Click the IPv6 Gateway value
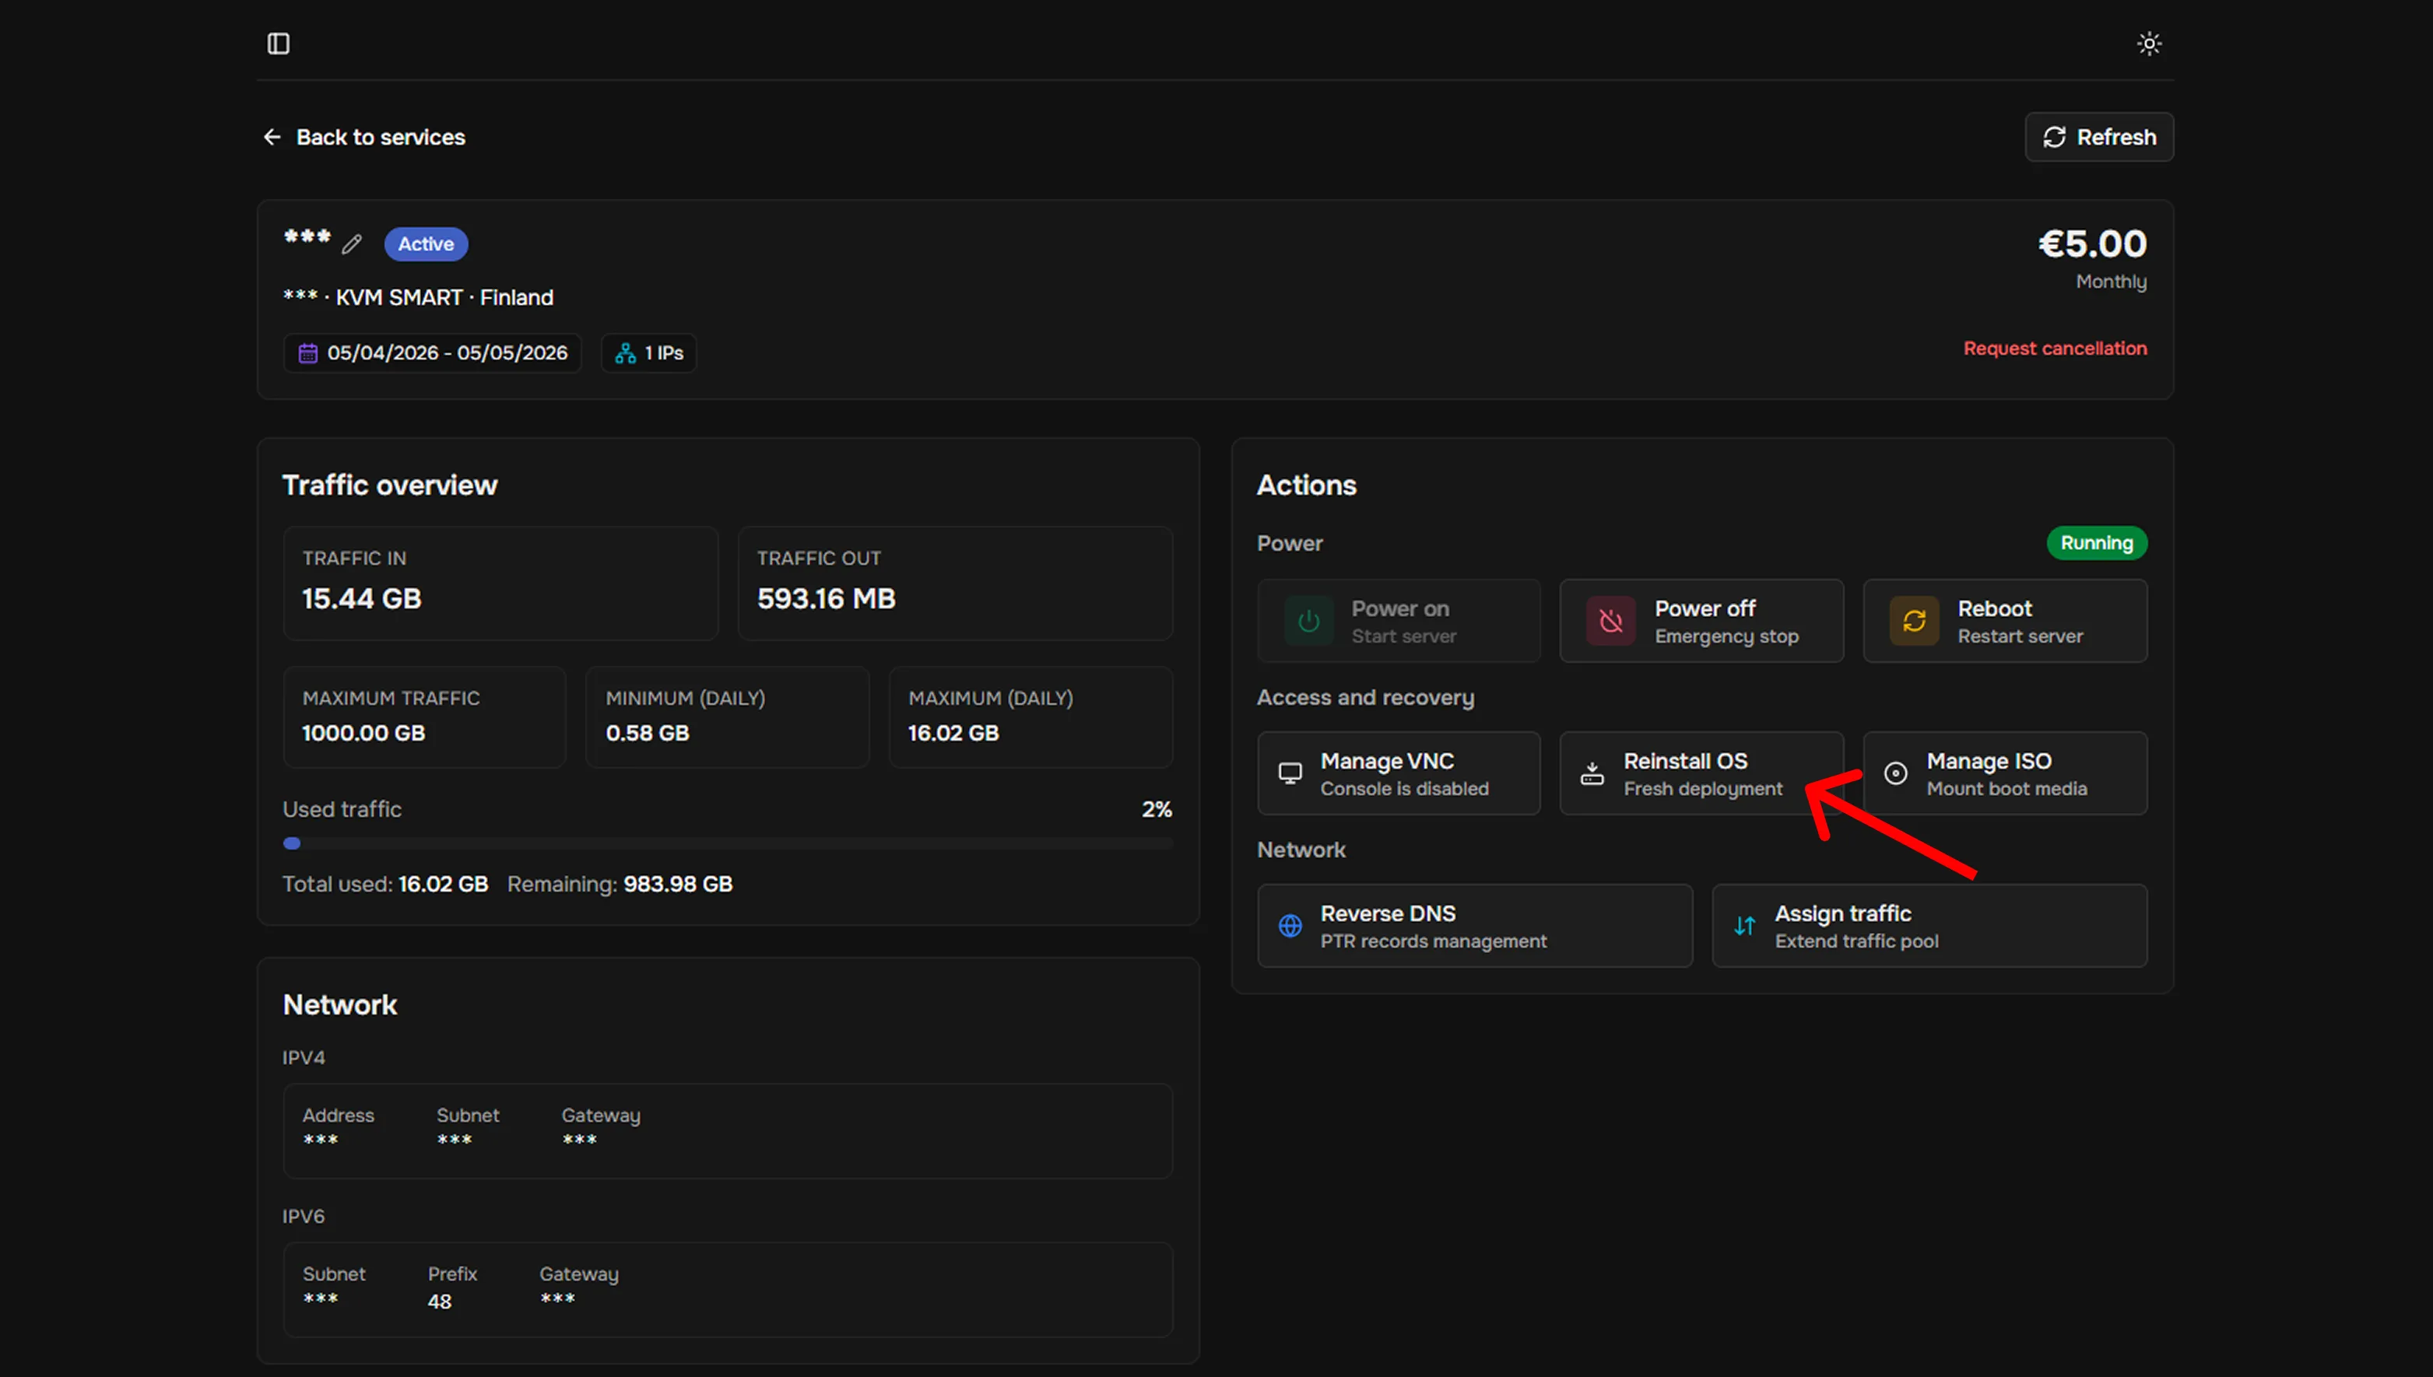This screenshot has width=2433, height=1377. tap(557, 1298)
